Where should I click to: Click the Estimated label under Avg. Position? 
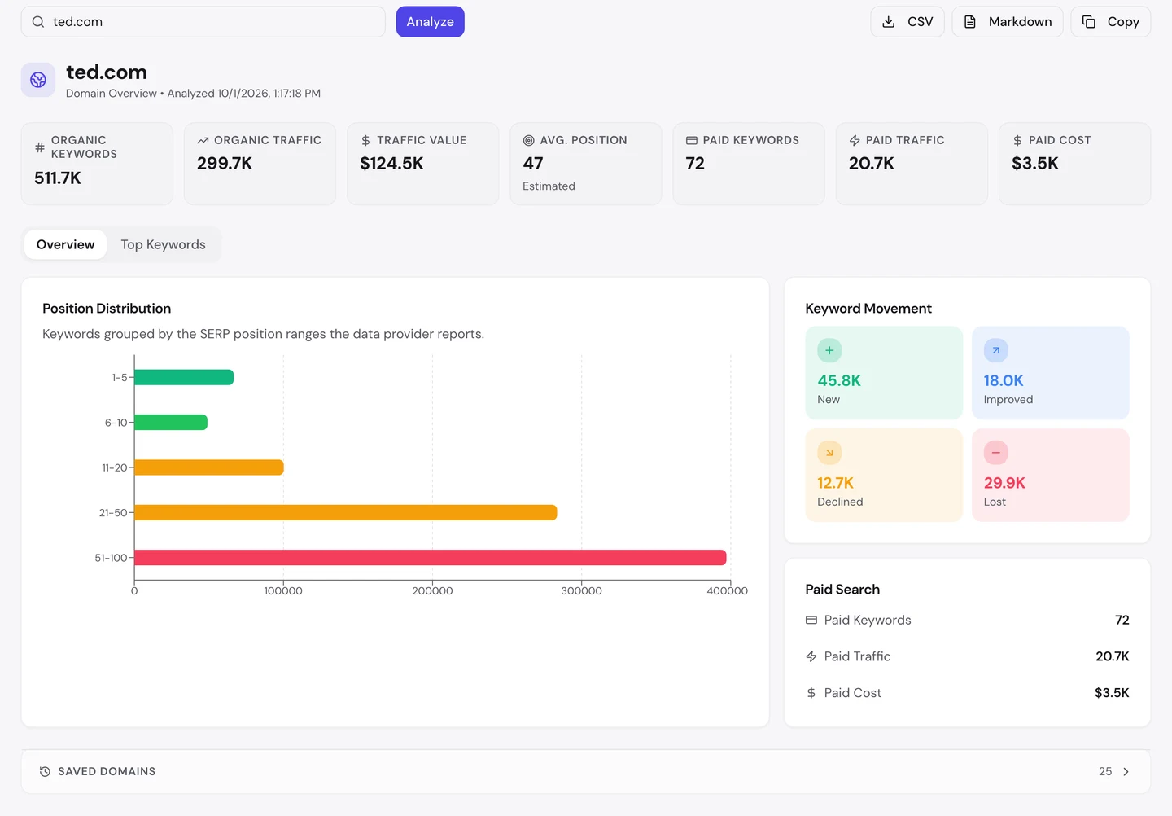[549, 186]
